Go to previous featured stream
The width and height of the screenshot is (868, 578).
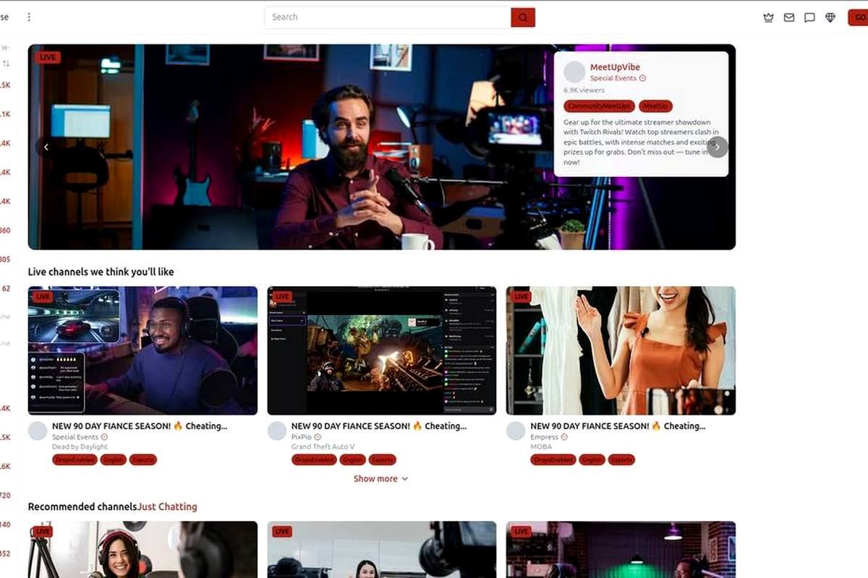46,147
